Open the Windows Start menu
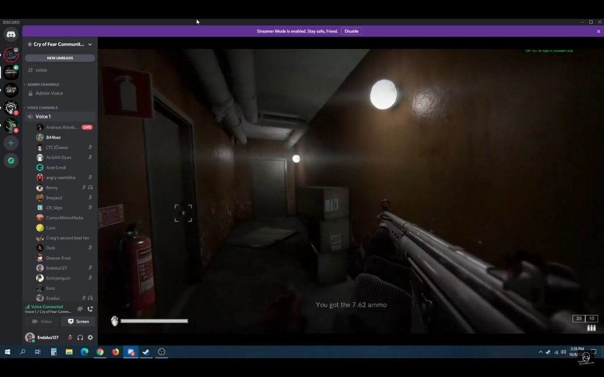The image size is (604, 377). tap(8, 352)
